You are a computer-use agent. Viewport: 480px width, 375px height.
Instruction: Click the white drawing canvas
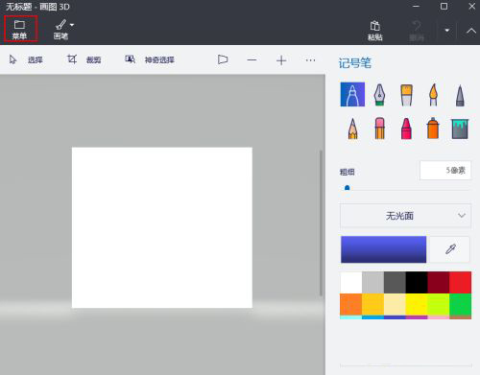coord(162,227)
